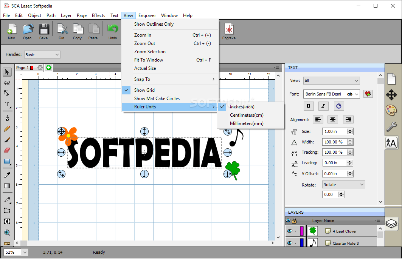Image resolution: width=402 pixels, height=259 pixels.
Task: Open the File menu
Action: [6, 15]
